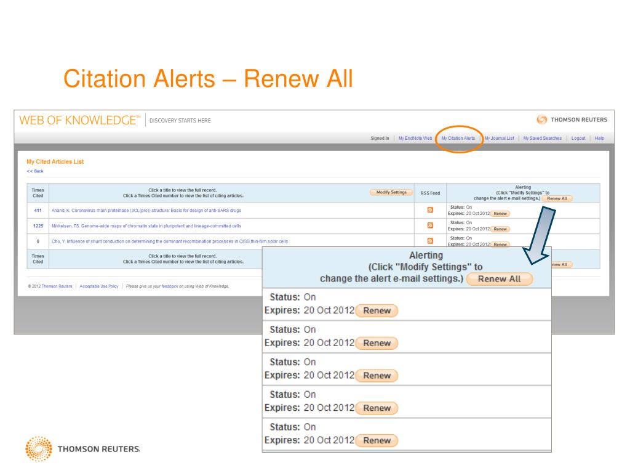Click the My Cited Articles List heading
This screenshot has height=473, width=630.
[55, 162]
